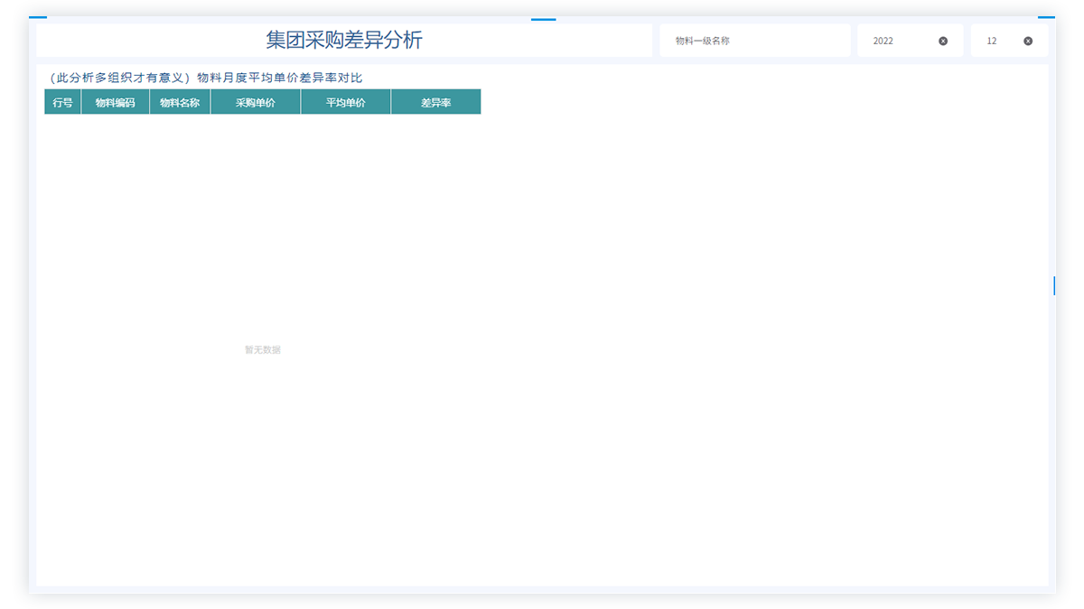Screen dimensions: 1084x609
Task: Click the 物料名称 column header
Action: pos(180,102)
